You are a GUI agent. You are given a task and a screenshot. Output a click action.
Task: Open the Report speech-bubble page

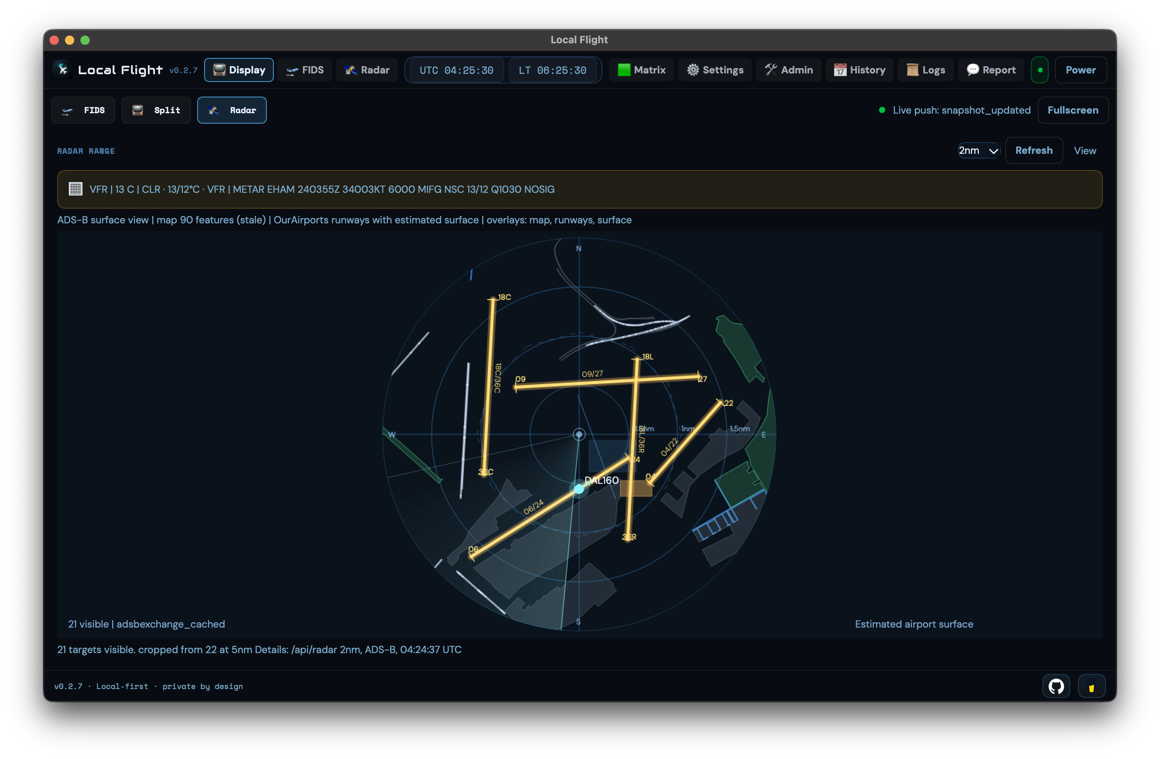pos(991,70)
